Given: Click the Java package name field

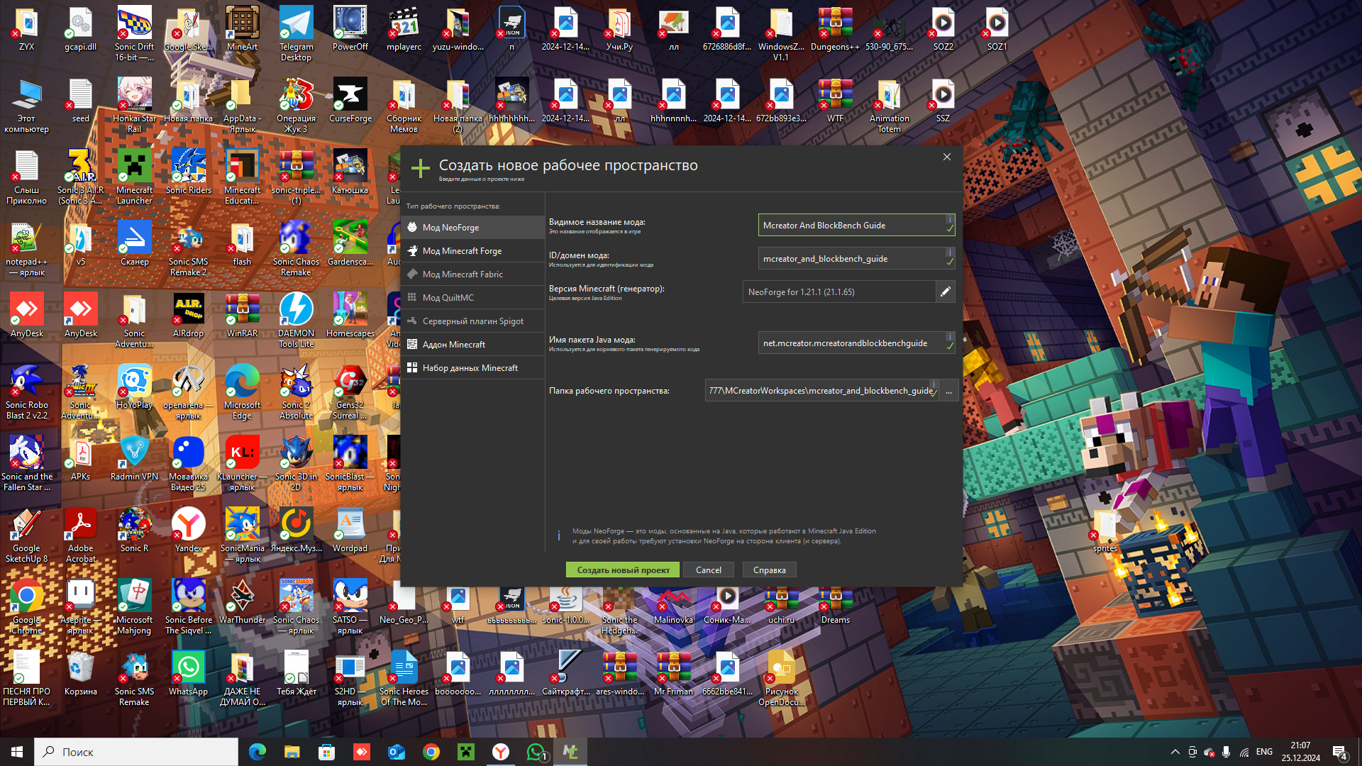Looking at the screenshot, I should (850, 343).
